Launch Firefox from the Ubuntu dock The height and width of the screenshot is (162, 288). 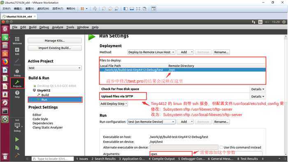pos(5,62)
